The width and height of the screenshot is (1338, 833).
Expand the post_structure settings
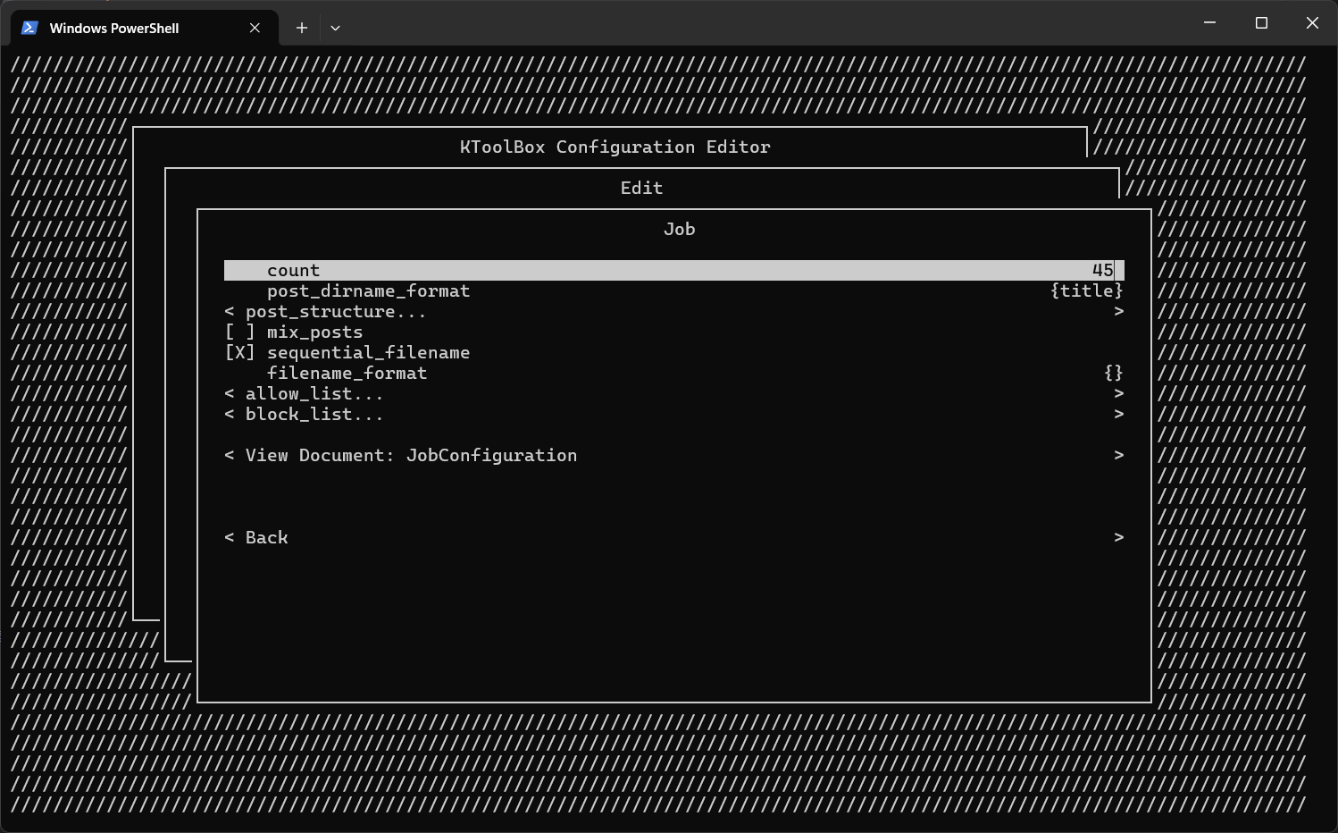point(335,311)
